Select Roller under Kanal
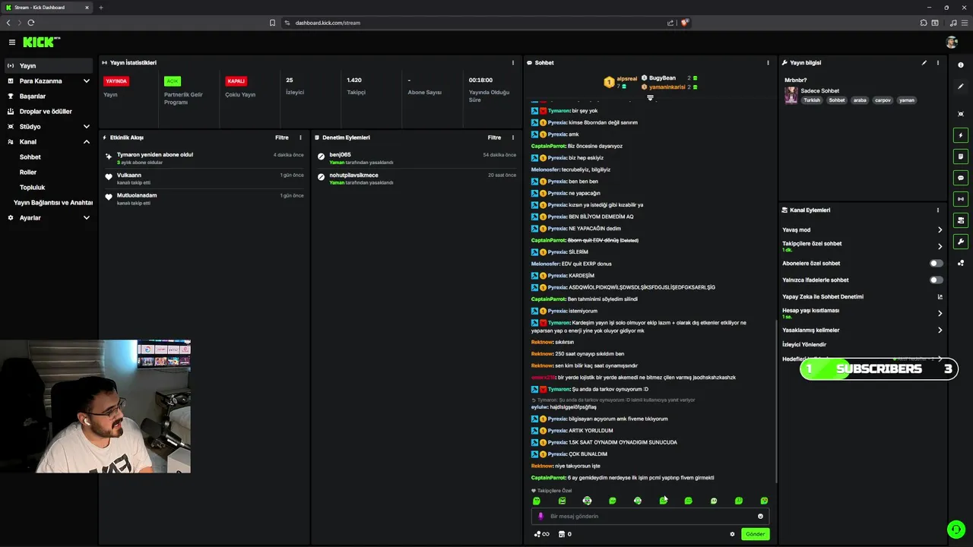The height and width of the screenshot is (547, 973). coord(28,172)
